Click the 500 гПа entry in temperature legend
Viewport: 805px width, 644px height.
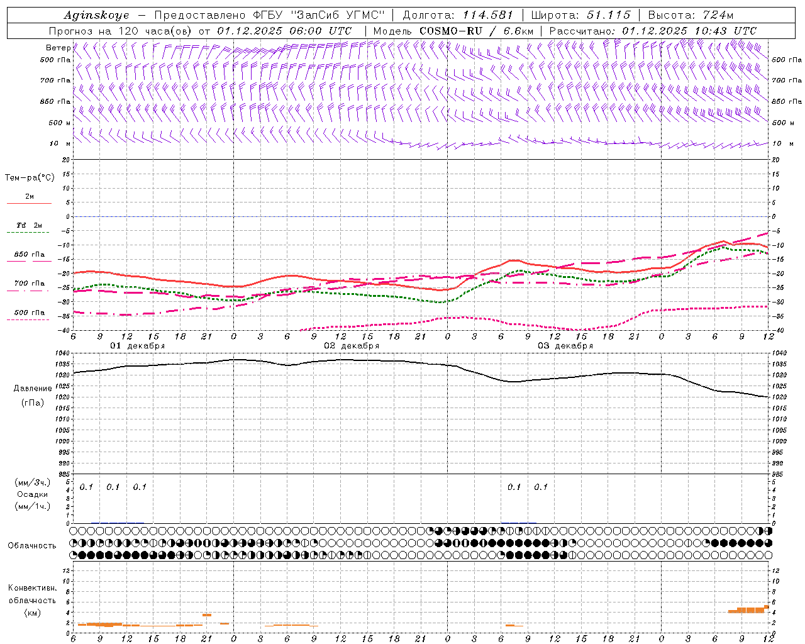30,313
